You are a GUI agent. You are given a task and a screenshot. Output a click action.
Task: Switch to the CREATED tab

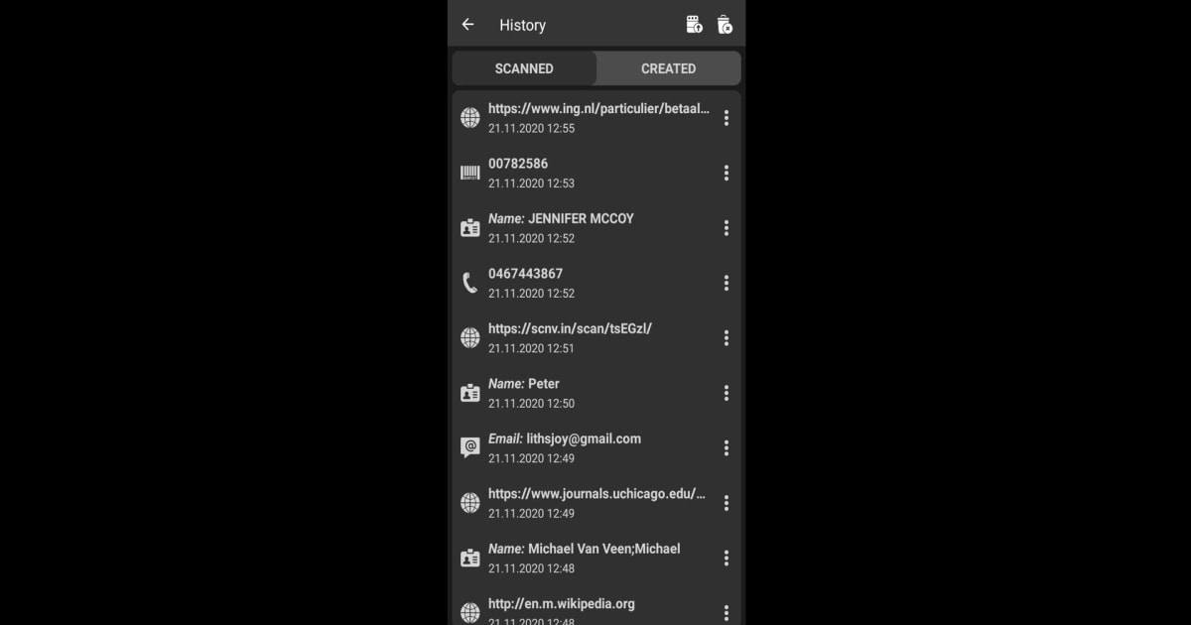click(668, 68)
